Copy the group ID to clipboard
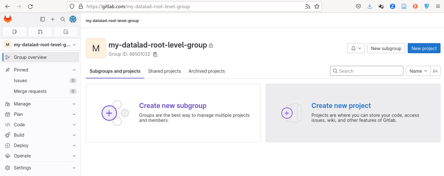The height and width of the screenshot is (176, 444). 155,54
